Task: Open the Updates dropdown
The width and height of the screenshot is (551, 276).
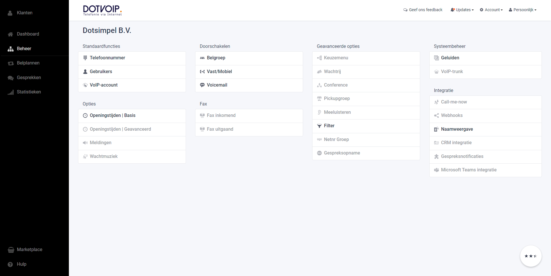Action: tap(462, 9)
